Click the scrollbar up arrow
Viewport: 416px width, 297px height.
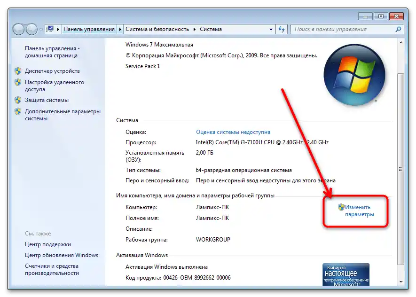click(401, 42)
